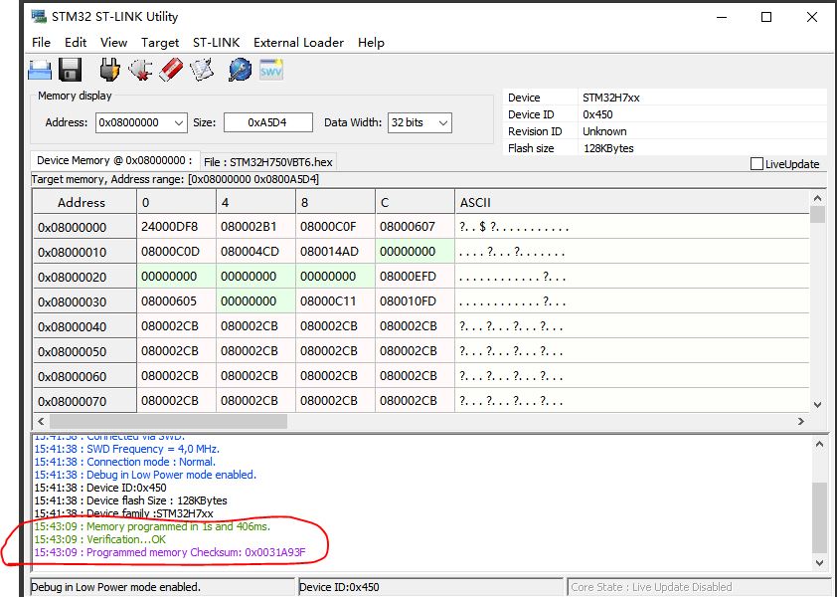
Task: Open the Target menu
Action: click(x=160, y=42)
